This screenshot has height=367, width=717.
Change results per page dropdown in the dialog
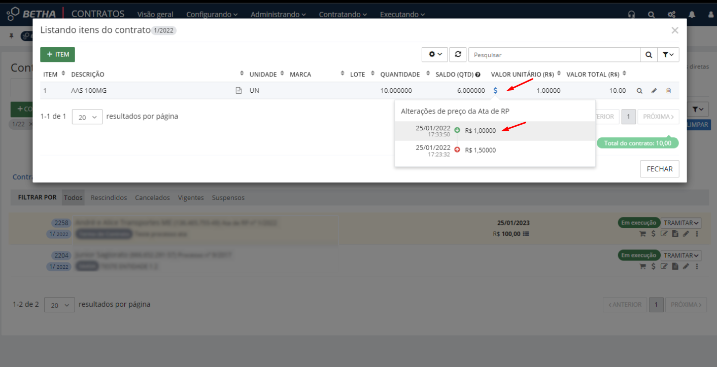(x=87, y=117)
